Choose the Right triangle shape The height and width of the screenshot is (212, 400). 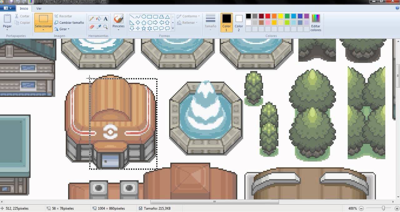point(132,22)
